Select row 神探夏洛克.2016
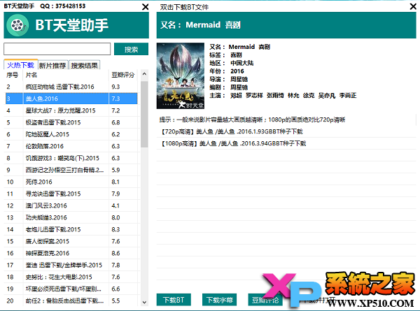The image size is (420, 311). [x=72, y=253]
